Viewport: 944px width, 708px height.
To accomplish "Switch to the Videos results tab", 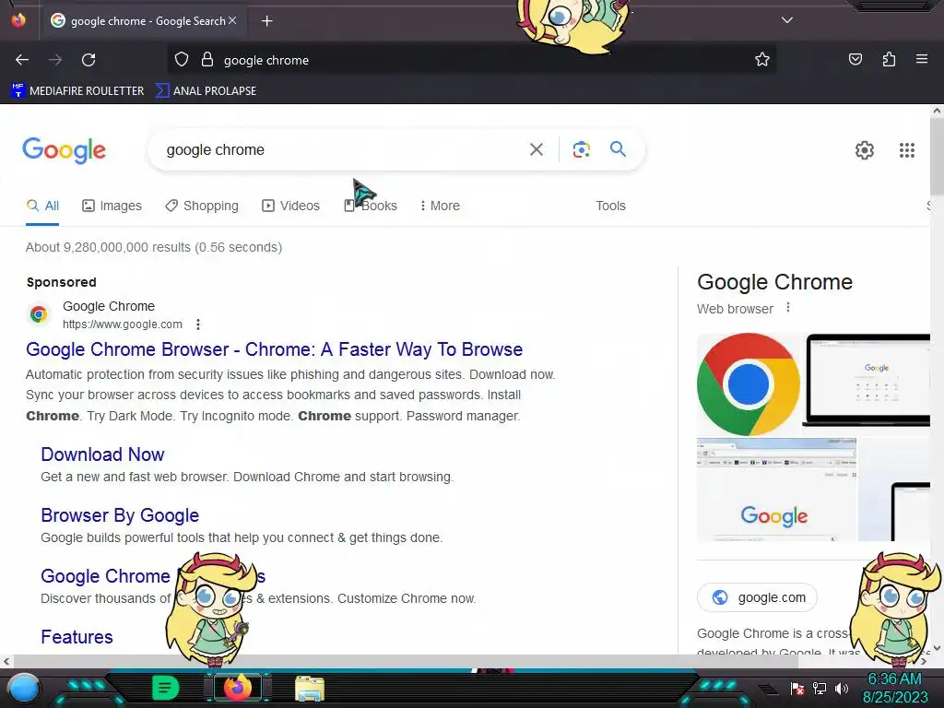I will tap(290, 206).
